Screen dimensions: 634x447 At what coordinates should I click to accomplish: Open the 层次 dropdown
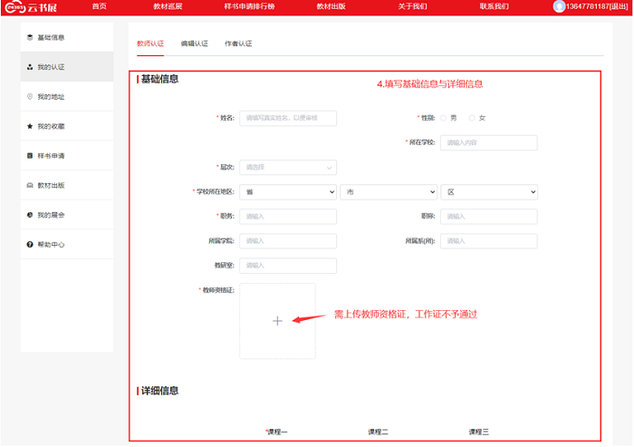[288, 168]
